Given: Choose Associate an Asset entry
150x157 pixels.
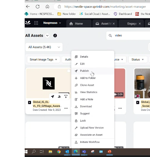Looking at the screenshot, I should (93, 135).
